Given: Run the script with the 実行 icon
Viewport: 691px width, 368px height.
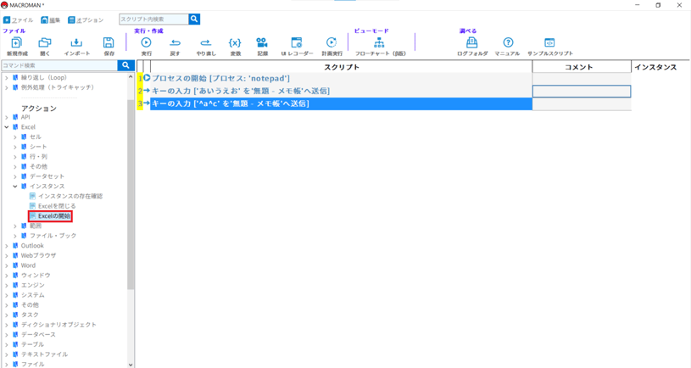Looking at the screenshot, I should (146, 42).
